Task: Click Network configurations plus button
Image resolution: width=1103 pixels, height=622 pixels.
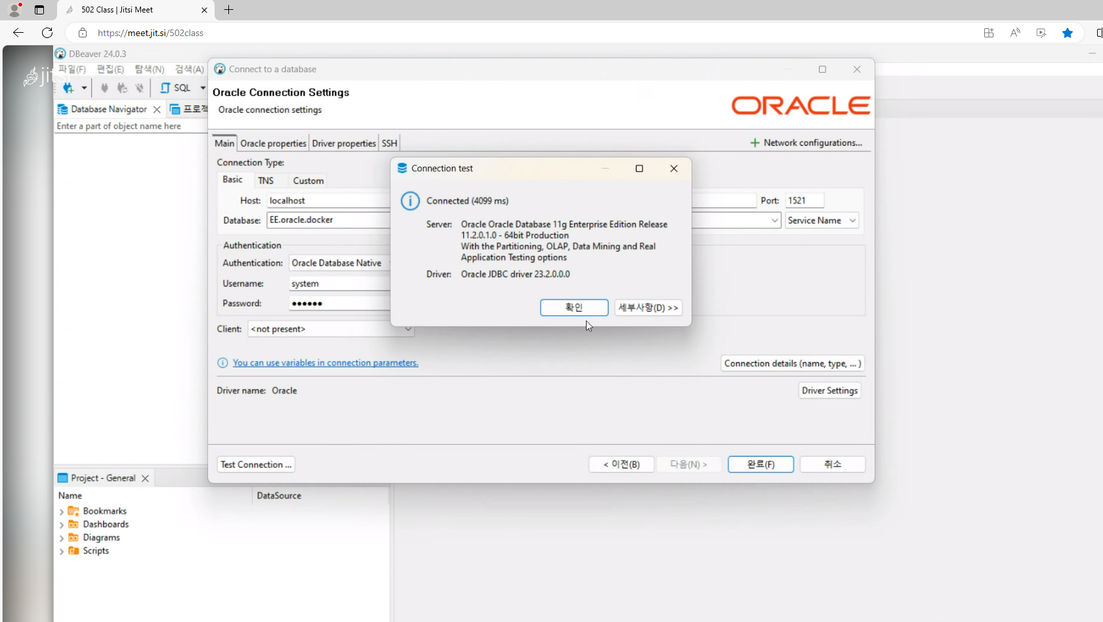Action: (x=806, y=142)
